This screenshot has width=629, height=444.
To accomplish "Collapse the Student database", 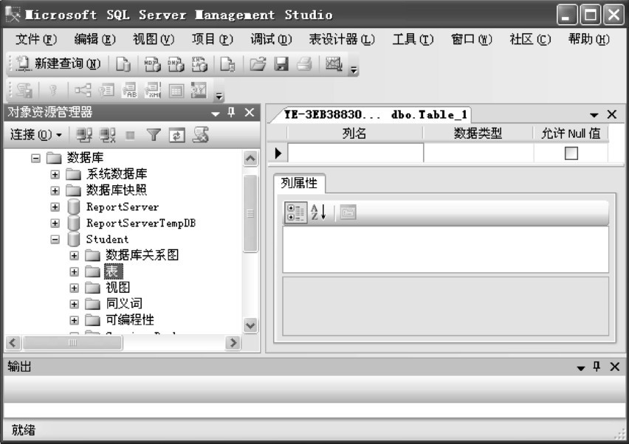I will tap(55, 240).
